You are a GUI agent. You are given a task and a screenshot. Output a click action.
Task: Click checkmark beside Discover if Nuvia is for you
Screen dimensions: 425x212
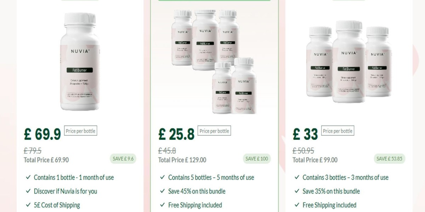(28, 191)
